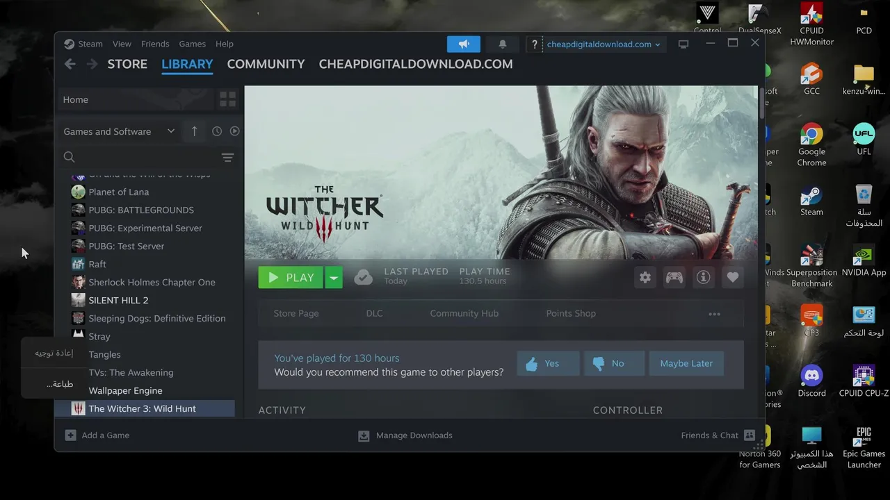
Task: Open Superposition Benchmark desktop icon
Action: pyautogui.click(x=811, y=266)
